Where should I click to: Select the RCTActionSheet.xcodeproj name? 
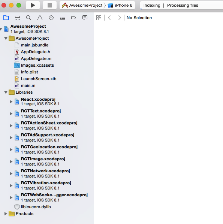click(x=49, y=123)
